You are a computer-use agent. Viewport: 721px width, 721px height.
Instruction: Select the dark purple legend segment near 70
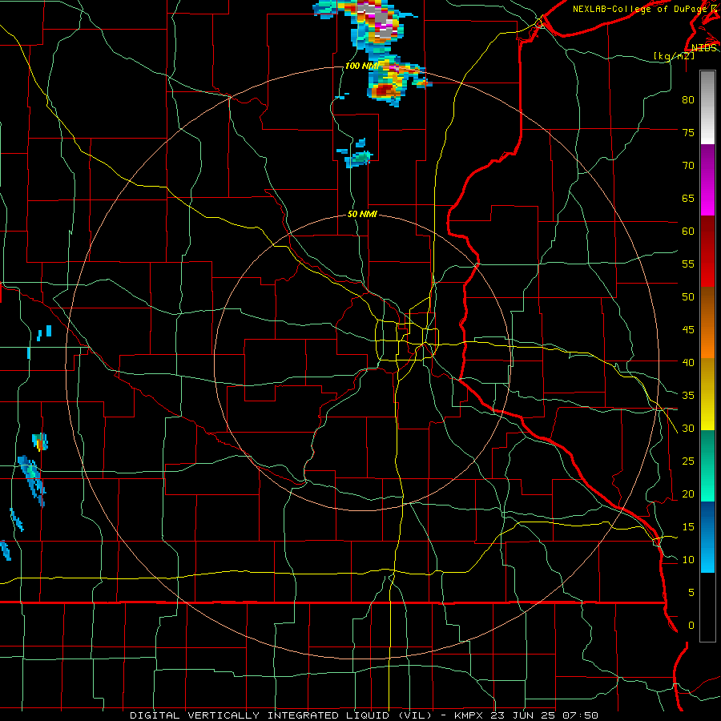[707, 161]
